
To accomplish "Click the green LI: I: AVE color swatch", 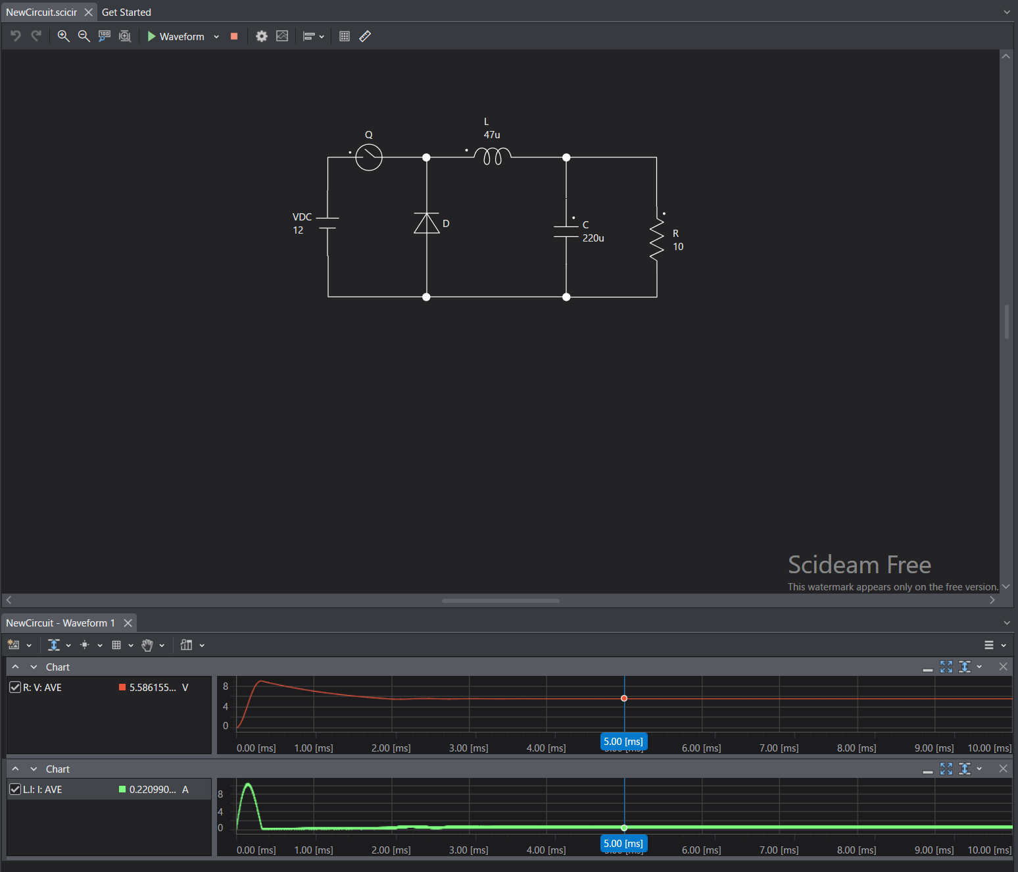I will (122, 789).
